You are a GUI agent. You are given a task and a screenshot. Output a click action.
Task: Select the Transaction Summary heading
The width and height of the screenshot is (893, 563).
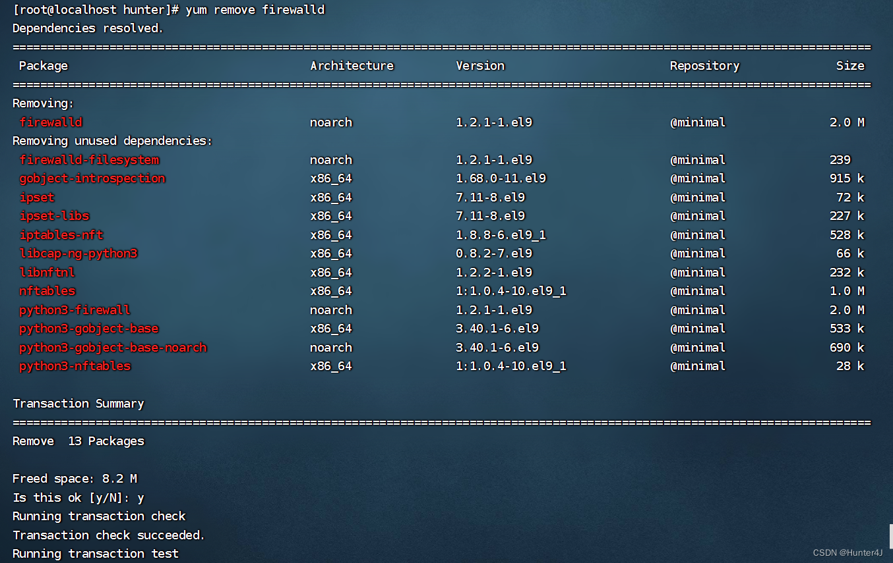coord(78,403)
